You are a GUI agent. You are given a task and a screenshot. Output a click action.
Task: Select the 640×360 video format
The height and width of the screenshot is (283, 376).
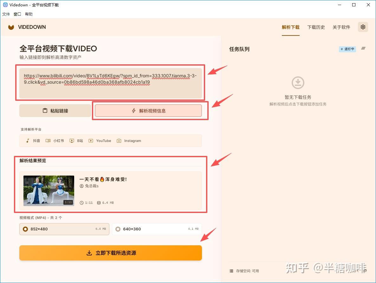tap(157, 229)
